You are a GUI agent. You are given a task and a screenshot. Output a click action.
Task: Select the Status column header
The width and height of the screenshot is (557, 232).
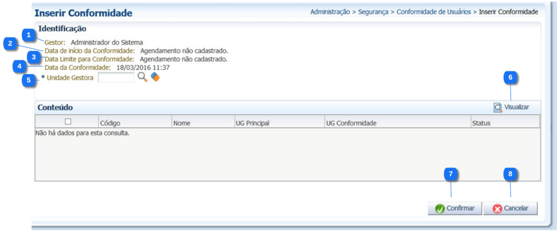click(481, 123)
